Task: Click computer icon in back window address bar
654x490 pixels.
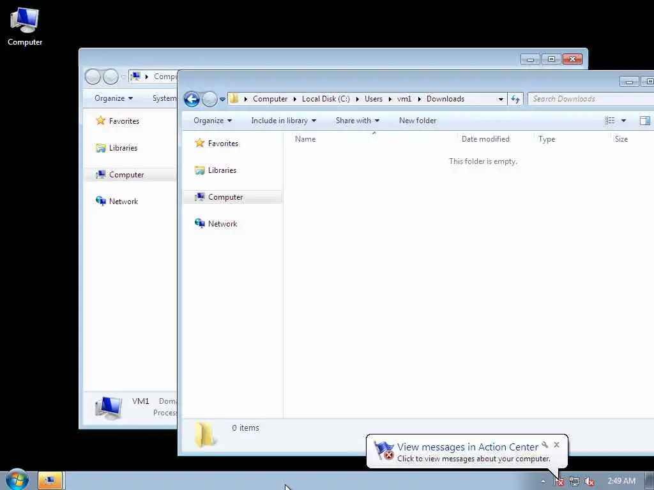Action: [135, 77]
